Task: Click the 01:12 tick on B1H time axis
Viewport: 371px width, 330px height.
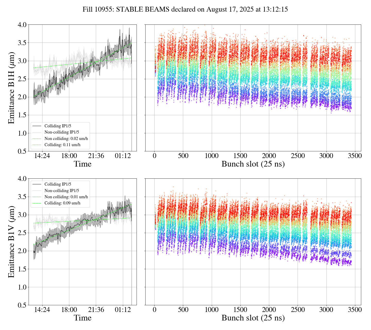Action: [123, 156]
